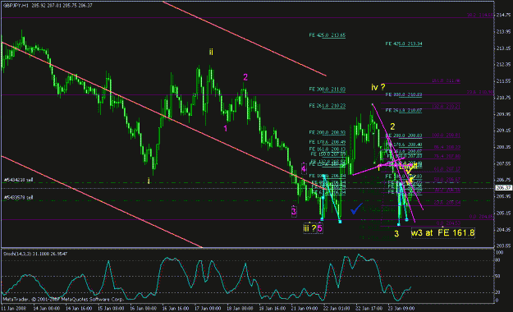The height and width of the screenshot is (312, 513).
Task: Select the magenta '2' wave label
Action: 245,77
